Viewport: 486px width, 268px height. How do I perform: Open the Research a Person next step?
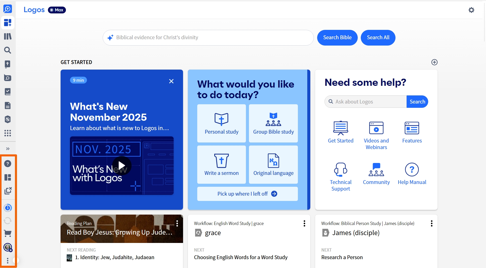[x=342, y=257]
